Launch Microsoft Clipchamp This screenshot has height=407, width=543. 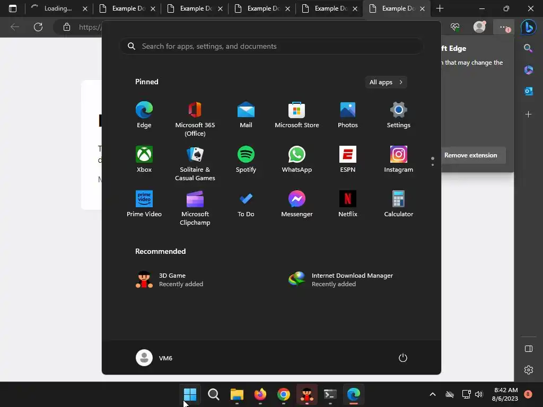point(195,208)
